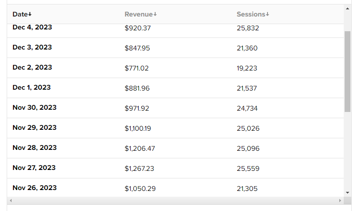Click the $1,050.29 revenue value
The image size is (354, 211).
(x=140, y=189)
